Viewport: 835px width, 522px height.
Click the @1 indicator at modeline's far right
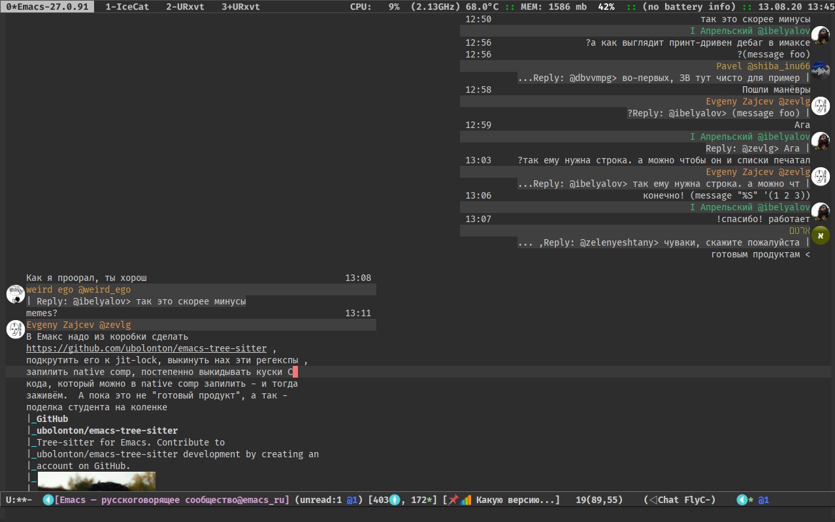763,500
